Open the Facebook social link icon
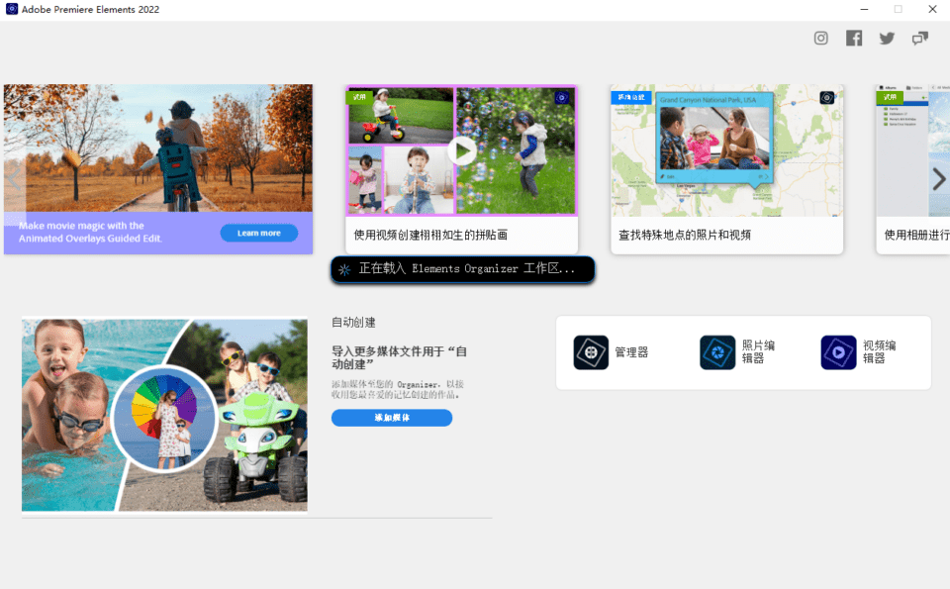 [x=854, y=39]
